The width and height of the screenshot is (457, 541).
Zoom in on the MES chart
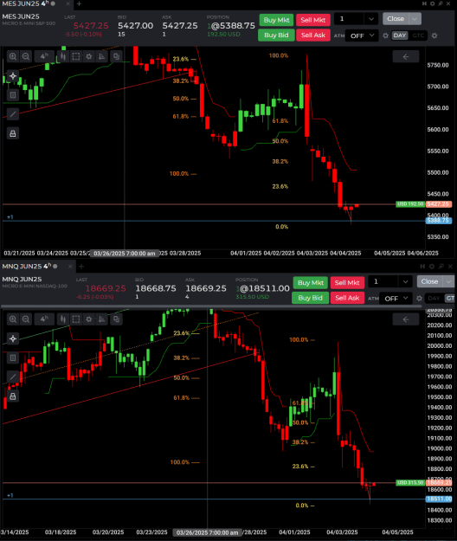click(13, 56)
